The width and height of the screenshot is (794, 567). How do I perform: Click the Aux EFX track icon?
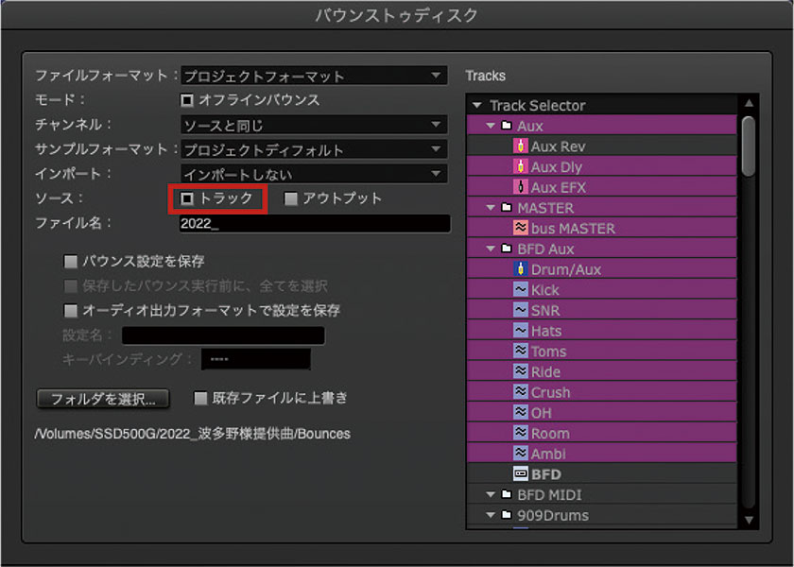pyautogui.click(x=520, y=187)
